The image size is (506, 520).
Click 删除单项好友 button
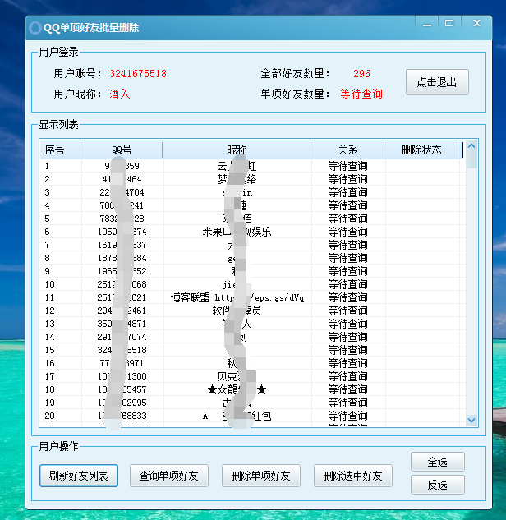coord(261,476)
